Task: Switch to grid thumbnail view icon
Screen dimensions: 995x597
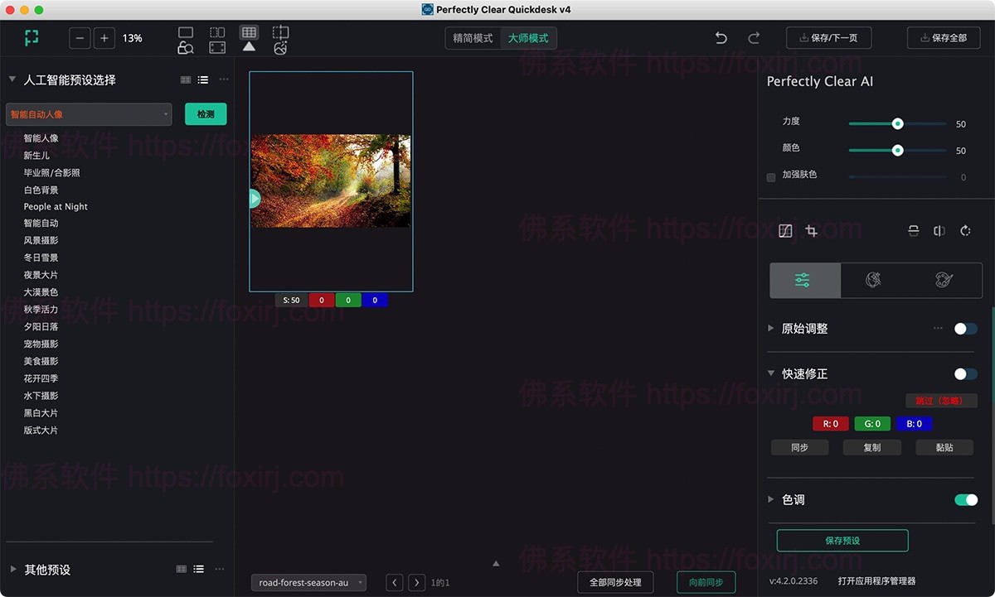Action: pos(249,32)
